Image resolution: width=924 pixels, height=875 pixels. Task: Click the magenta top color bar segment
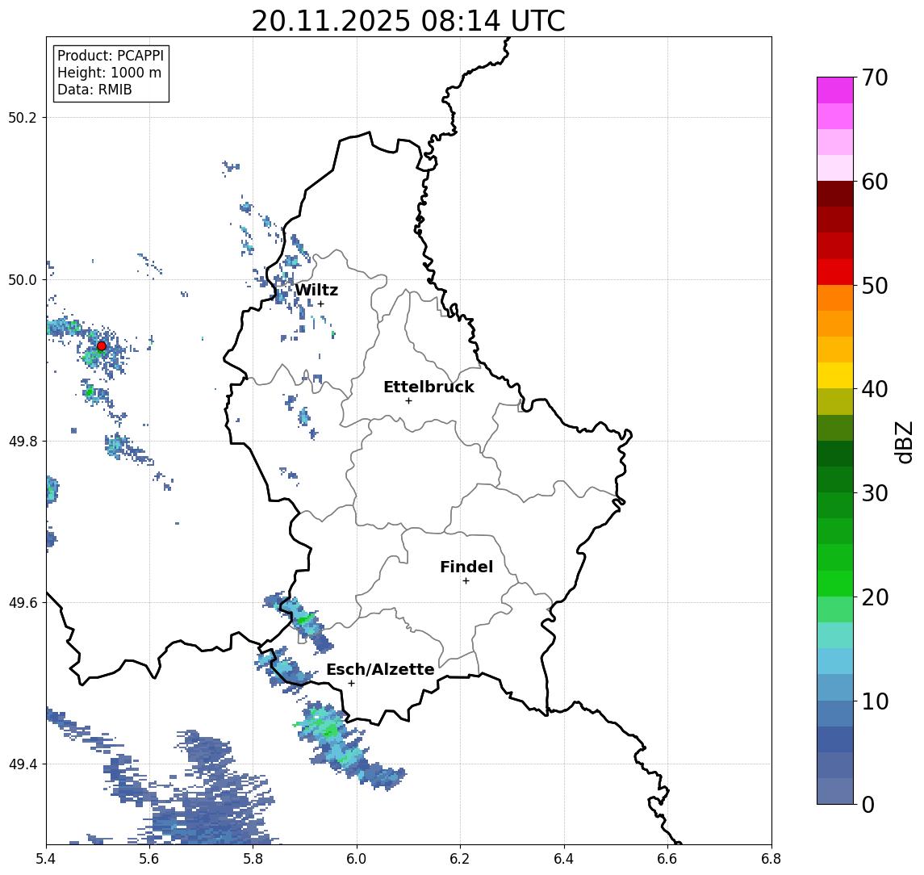(x=835, y=90)
